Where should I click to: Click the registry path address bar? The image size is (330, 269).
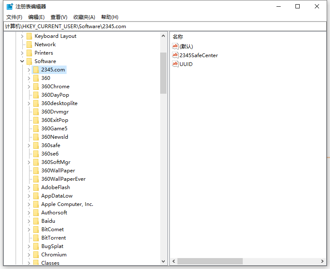[164, 26]
